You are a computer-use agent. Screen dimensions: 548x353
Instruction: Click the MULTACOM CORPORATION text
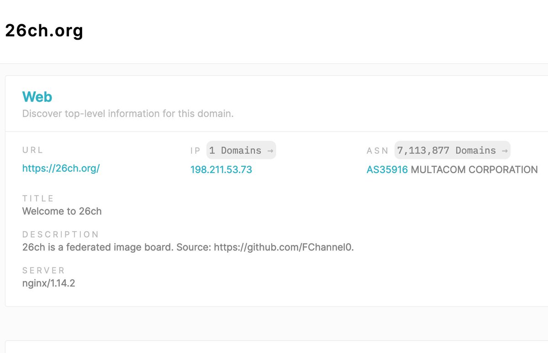coord(474,170)
